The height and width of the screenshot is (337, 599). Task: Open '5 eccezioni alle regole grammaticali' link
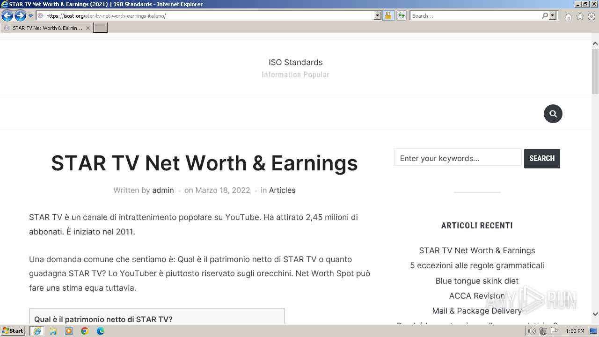point(477,265)
